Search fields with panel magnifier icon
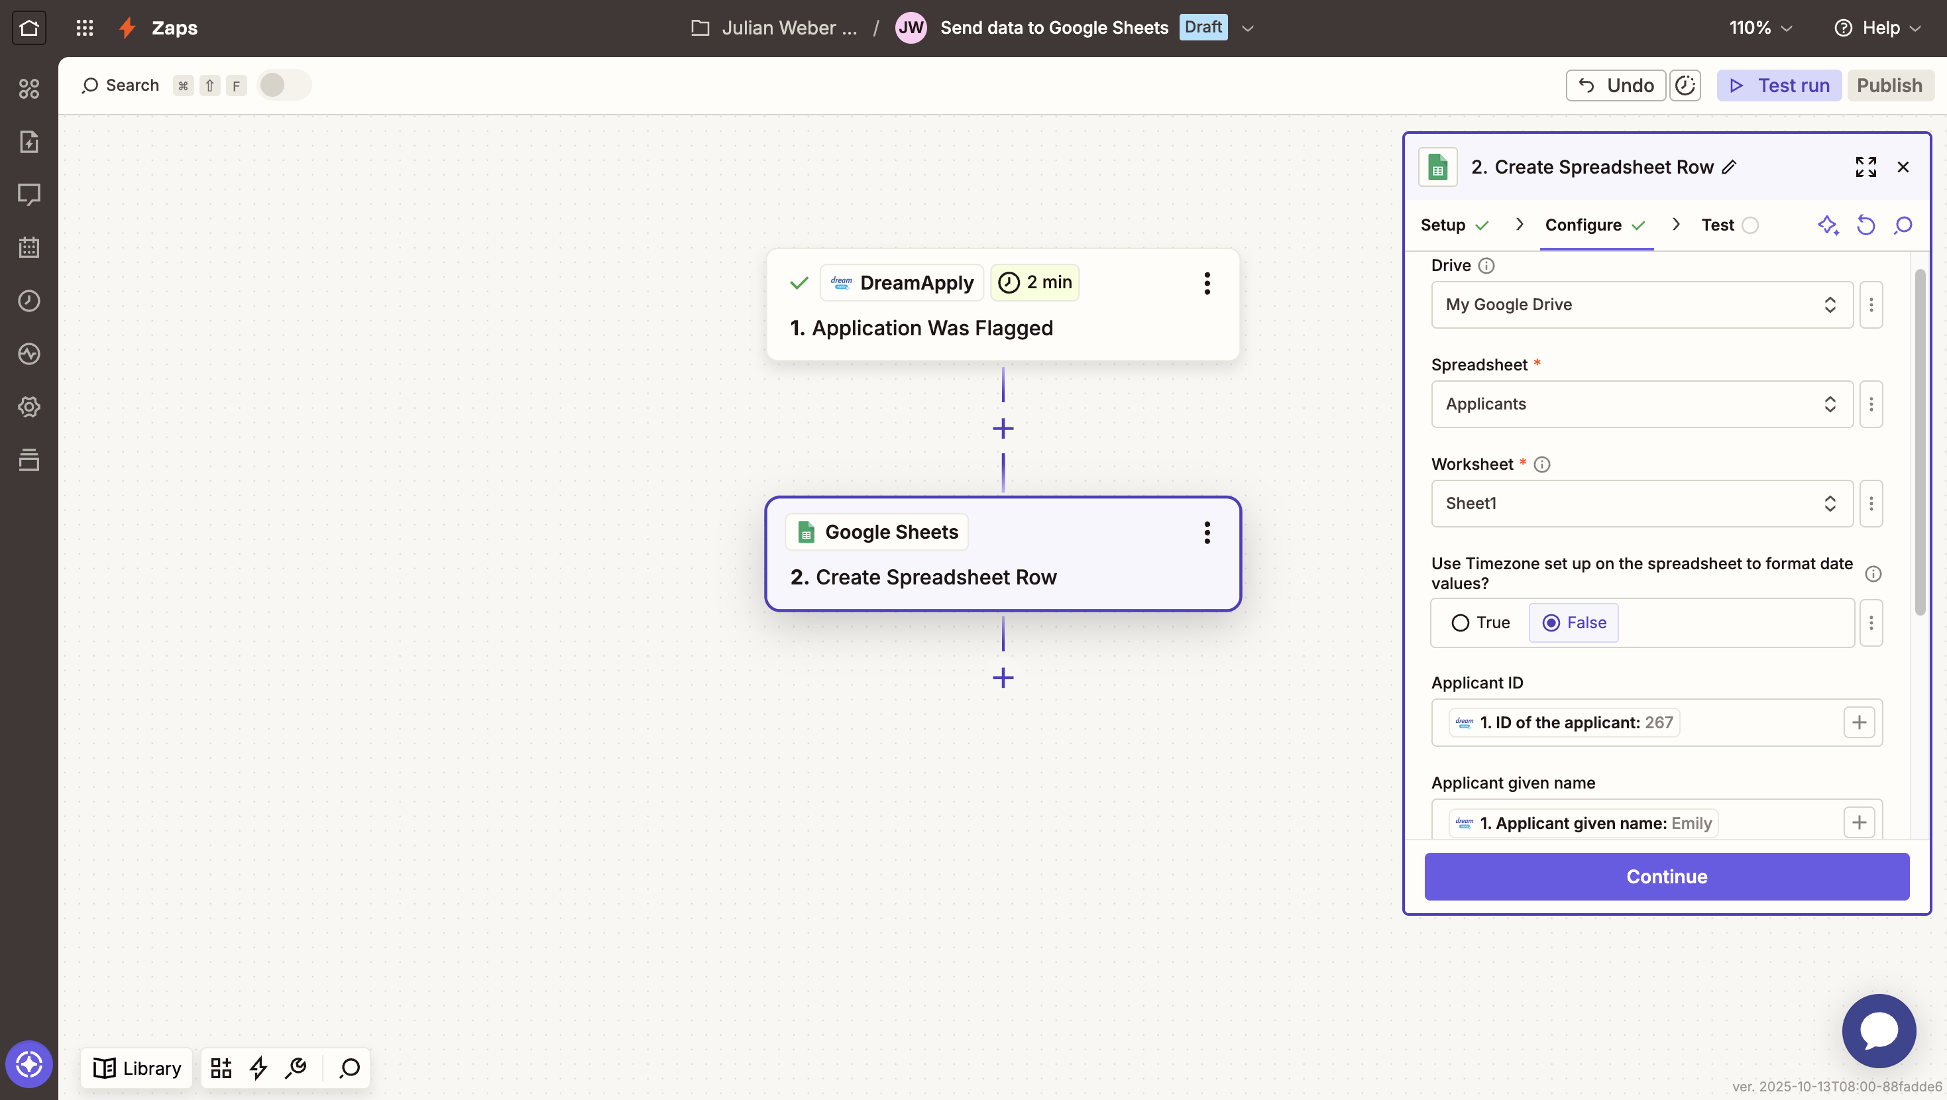This screenshot has width=1947, height=1100. [1903, 225]
